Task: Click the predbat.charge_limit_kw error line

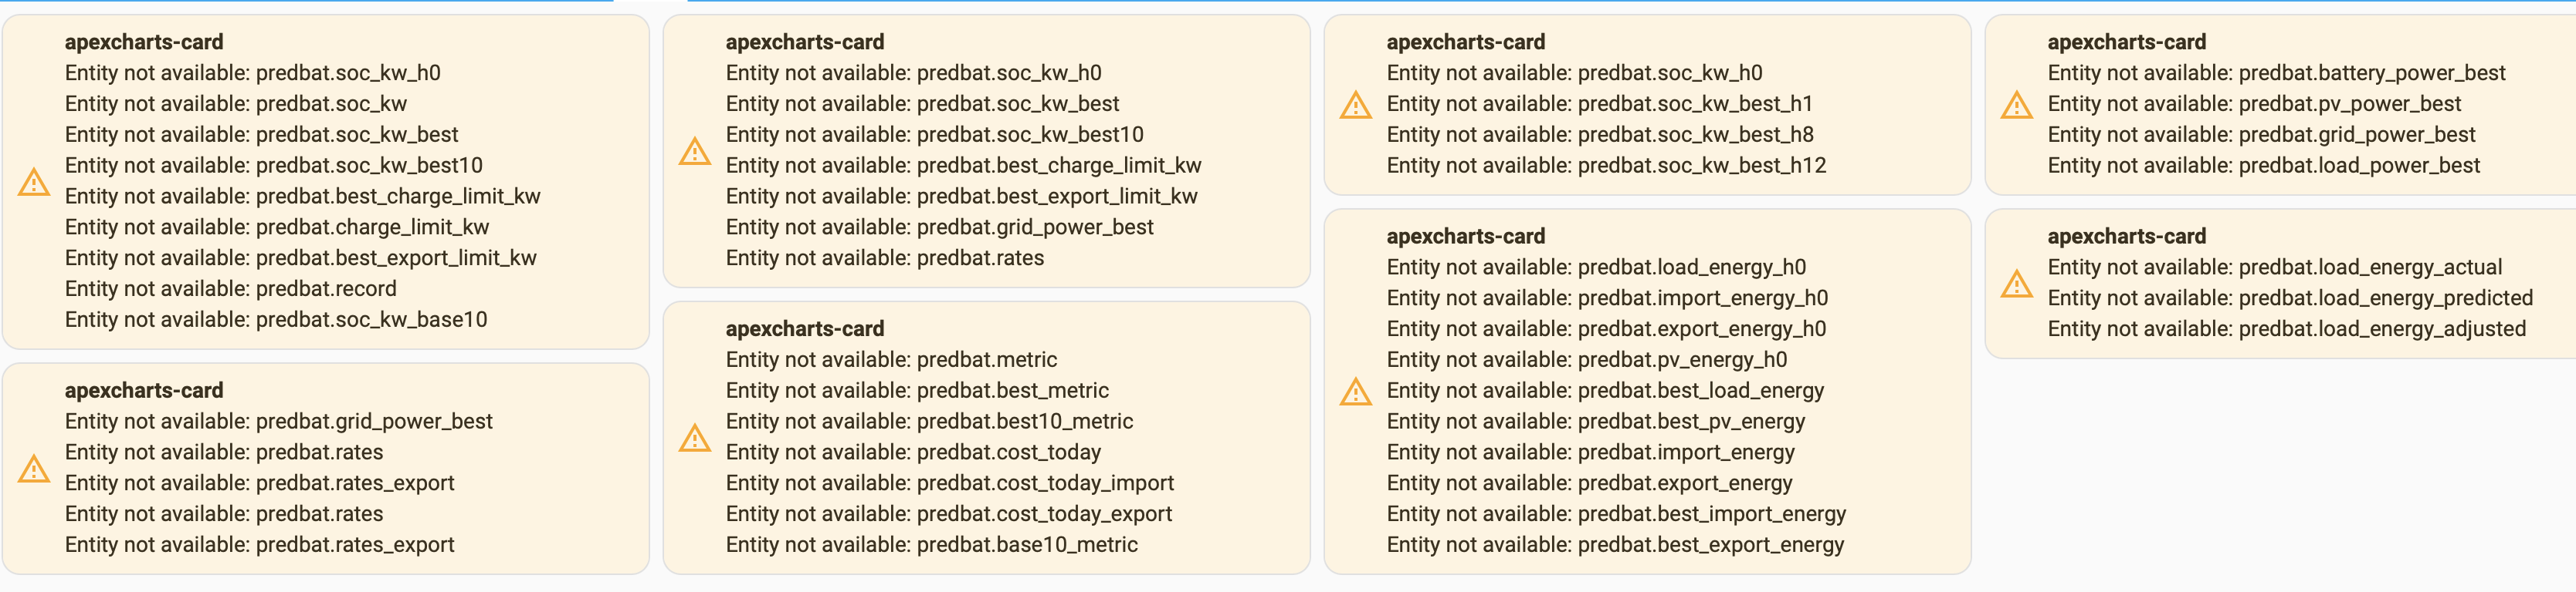Action: point(277,227)
